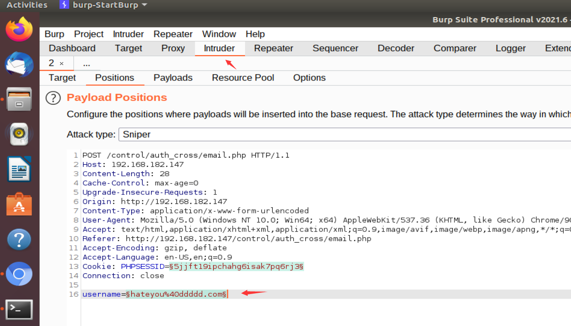Open the Repeater menu in menu bar
This screenshot has height=326, width=571.
[173, 34]
